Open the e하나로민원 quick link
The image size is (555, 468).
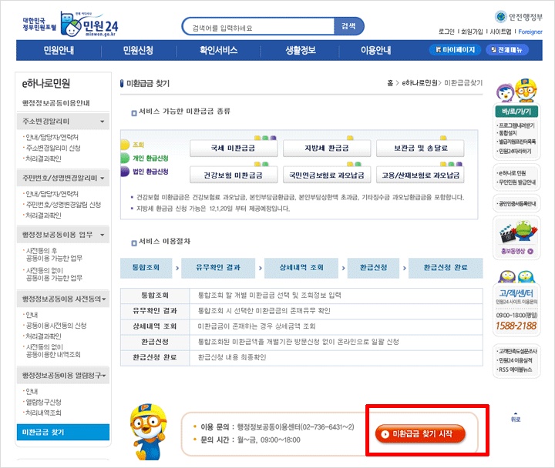pyautogui.click(x=512, y=173)
